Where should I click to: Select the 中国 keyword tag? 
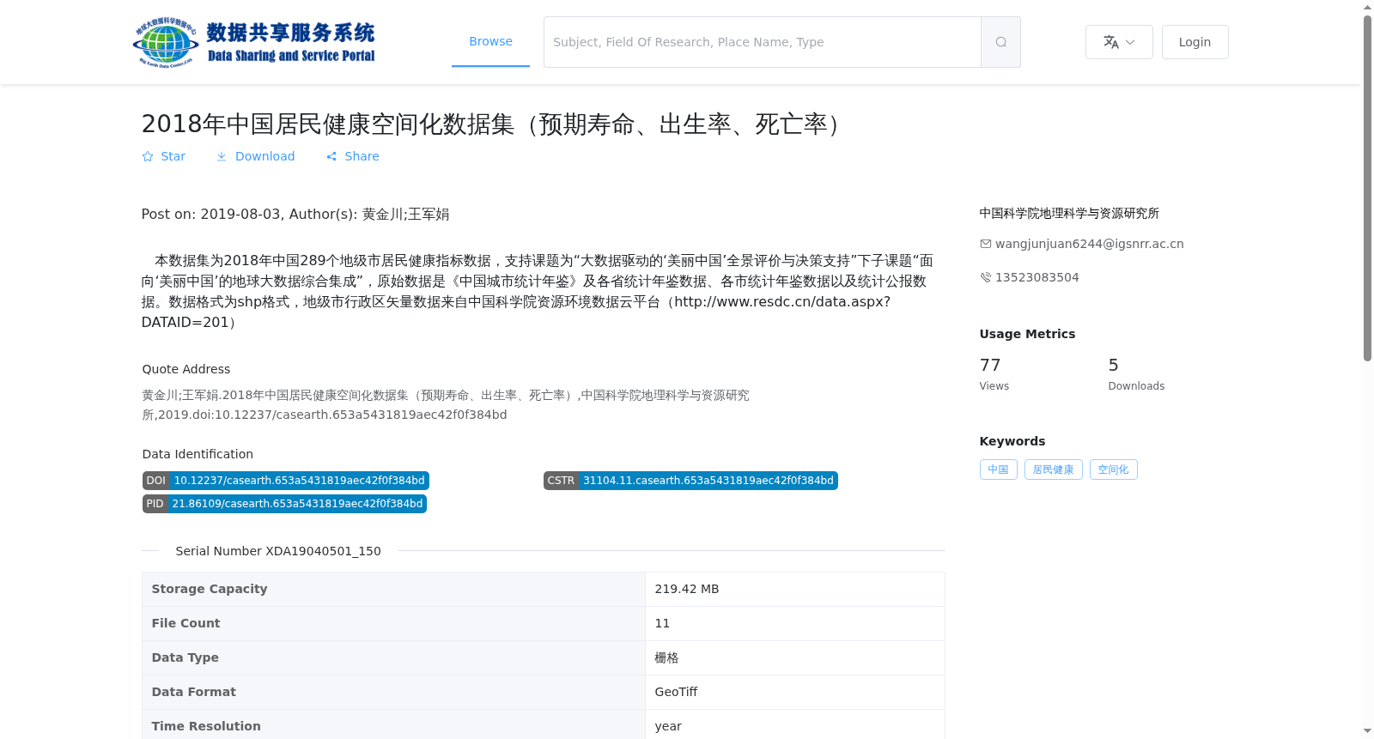(998, 469)
